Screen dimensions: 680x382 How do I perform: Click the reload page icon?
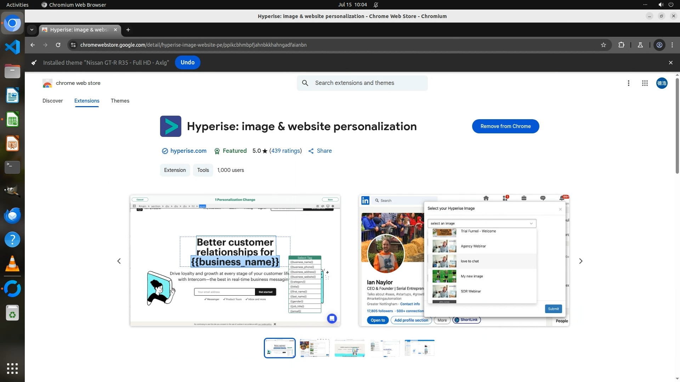tap(58, 45)
